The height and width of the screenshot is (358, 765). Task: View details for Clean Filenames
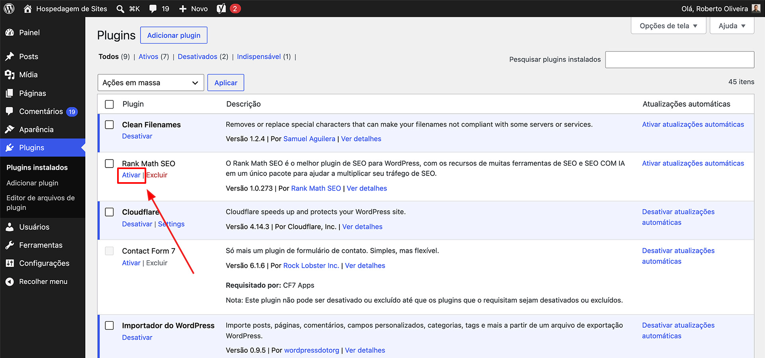(361, 139)
